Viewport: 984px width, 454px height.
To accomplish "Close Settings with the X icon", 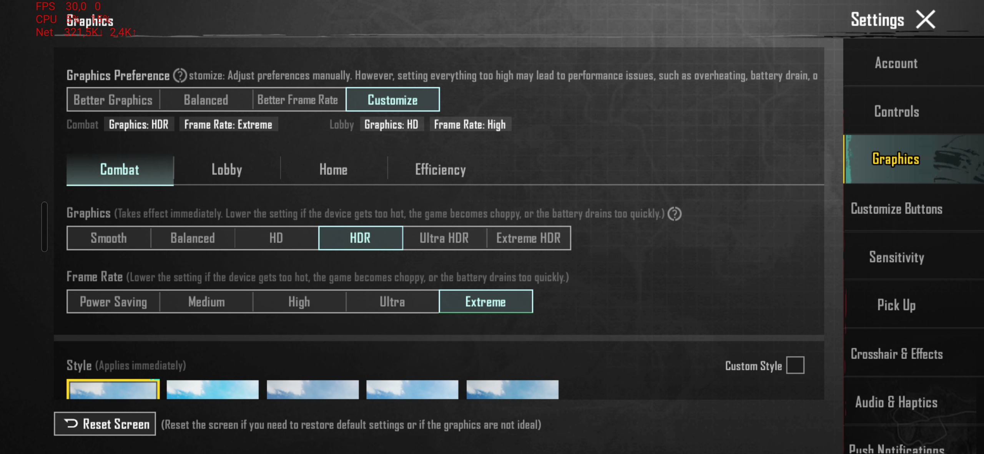I will [x=925, y=20].
